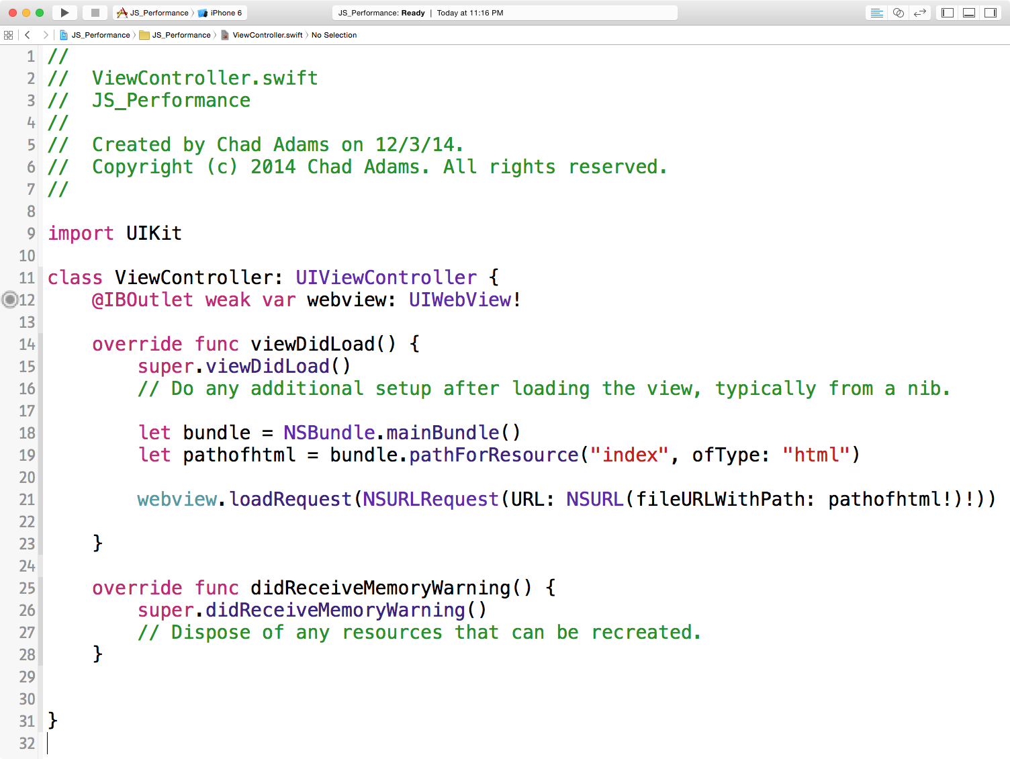Choose the iPhone 6 destination
Viewport: 1010px width, 759px height.
tap(220, 13)
